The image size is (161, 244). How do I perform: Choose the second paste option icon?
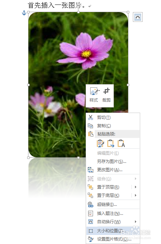111,143
